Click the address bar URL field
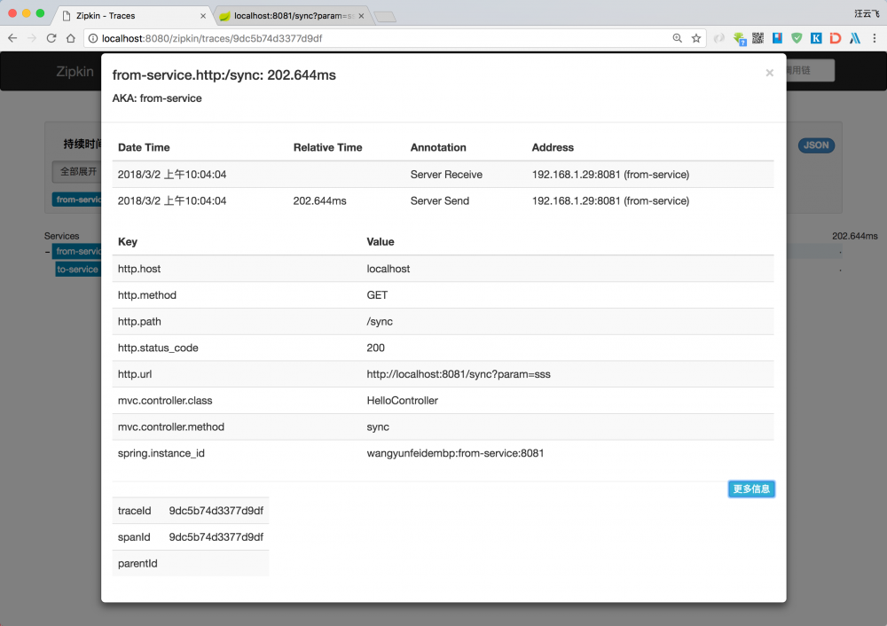Image resolution: width=887 pixels, height=626 pixels. tap(266, 38)
